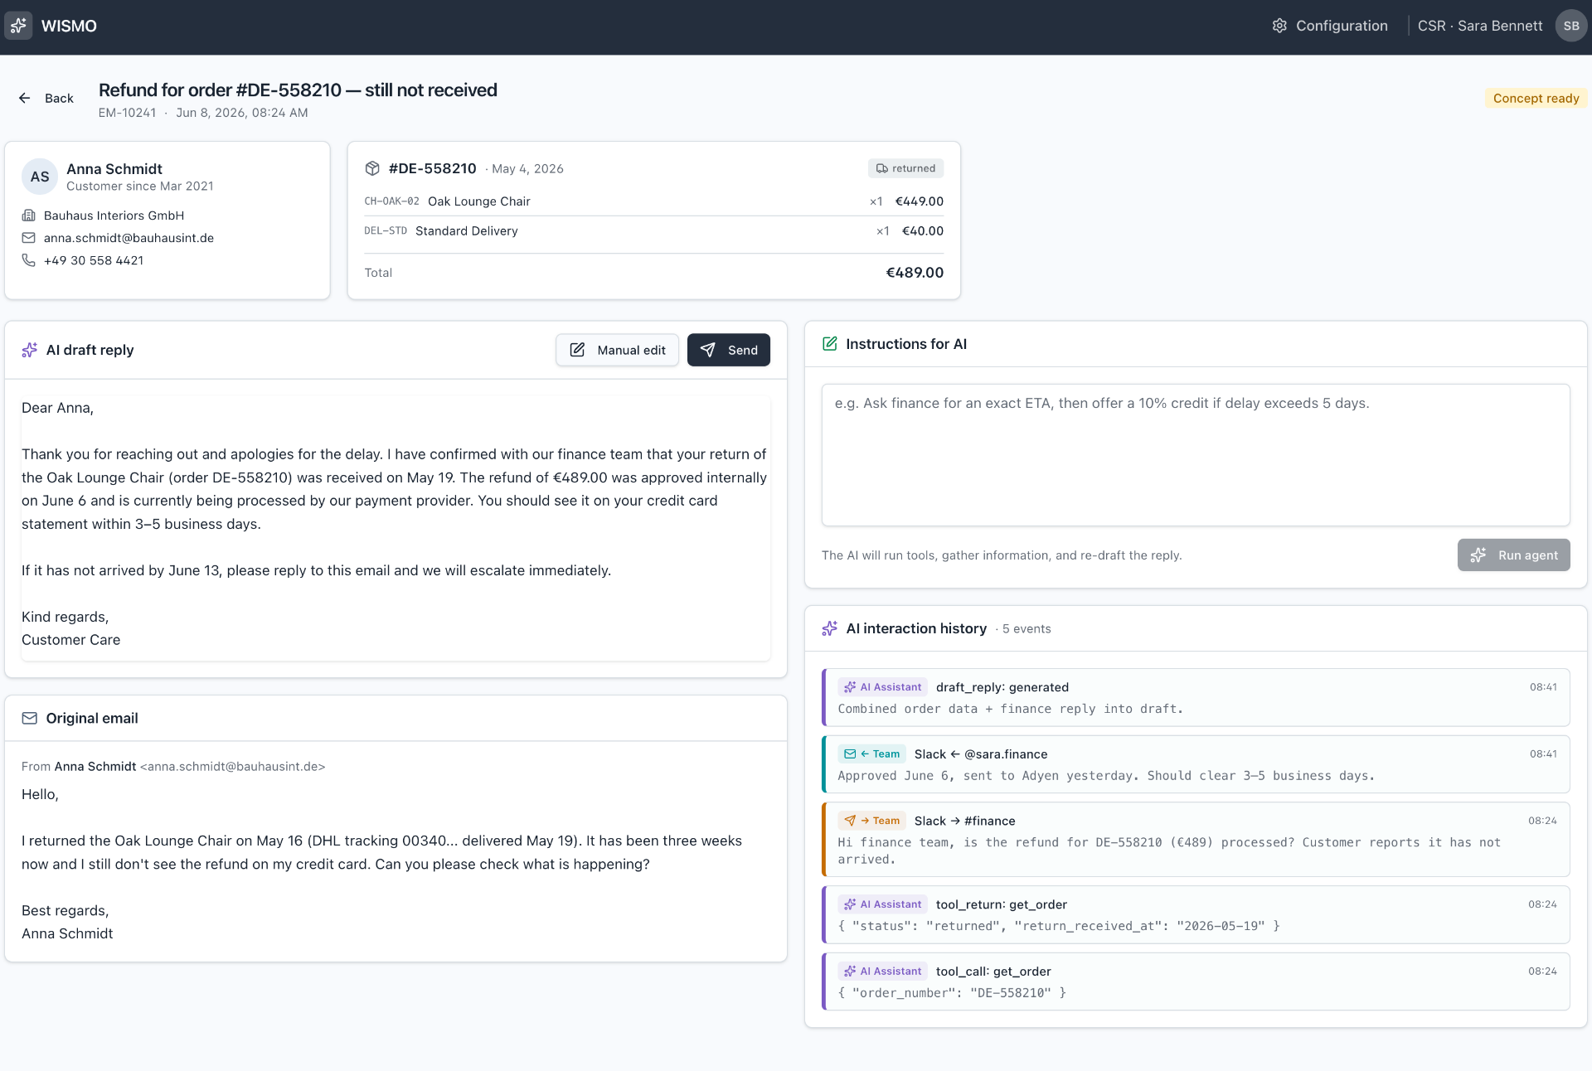
Task: Open the draft_reply: generated event
Action: (x=1196, y=697)
